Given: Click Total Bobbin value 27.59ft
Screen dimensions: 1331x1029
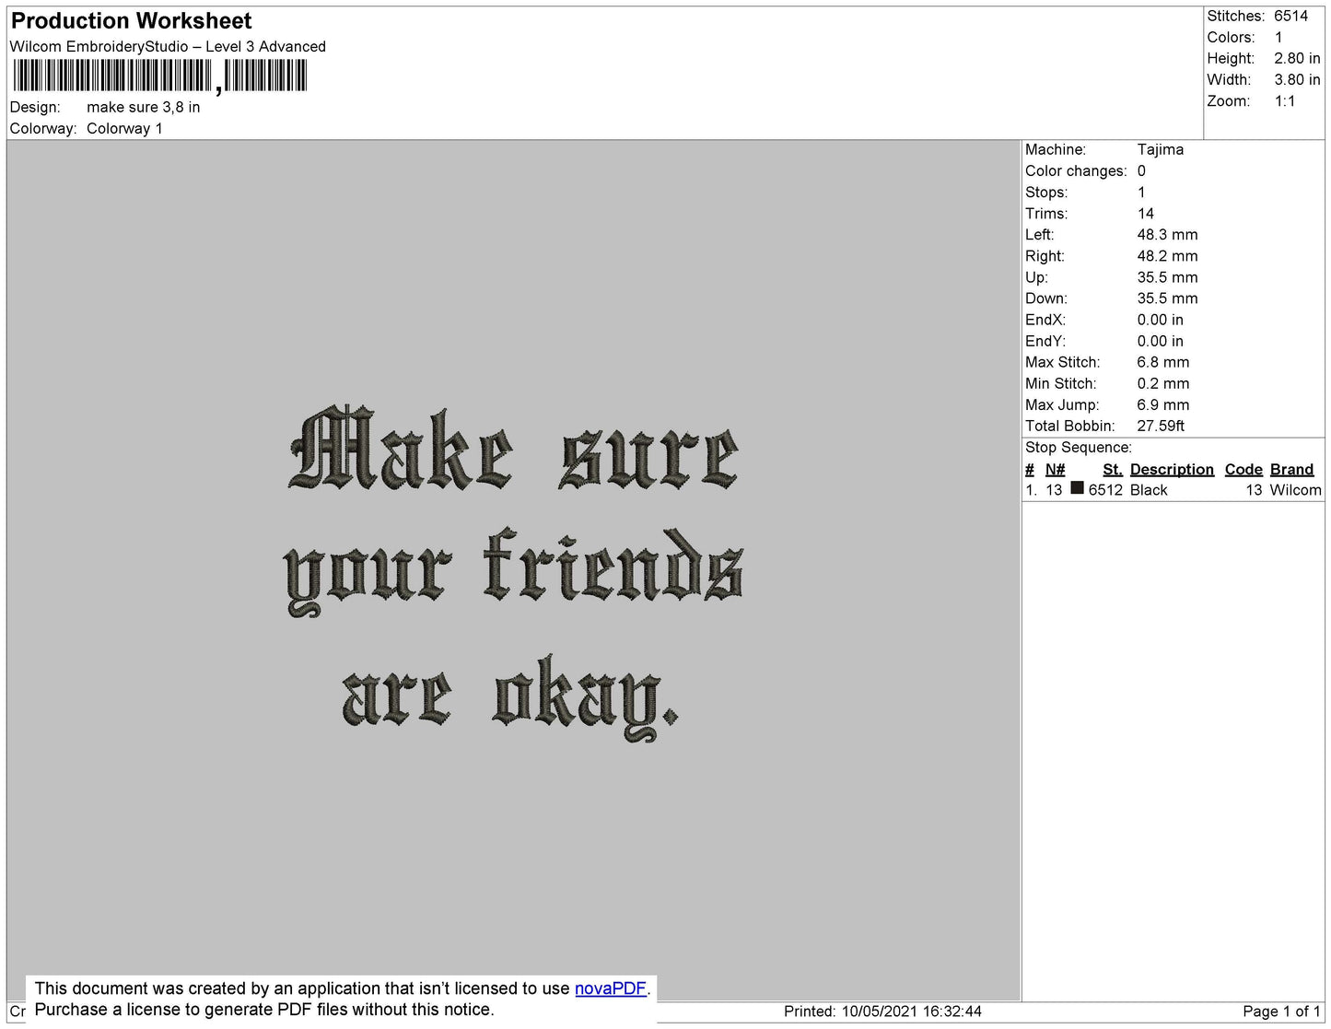Looking at the screenshot, I should point(1161,426).
